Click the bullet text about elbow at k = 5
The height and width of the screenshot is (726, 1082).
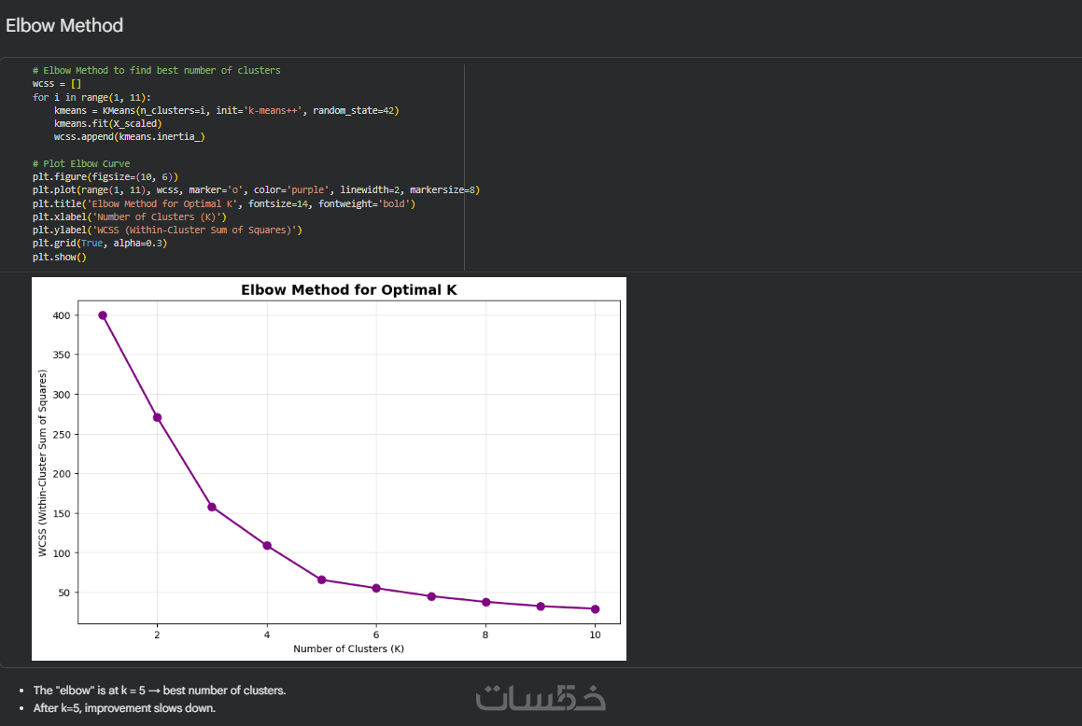tap(160, 691)
